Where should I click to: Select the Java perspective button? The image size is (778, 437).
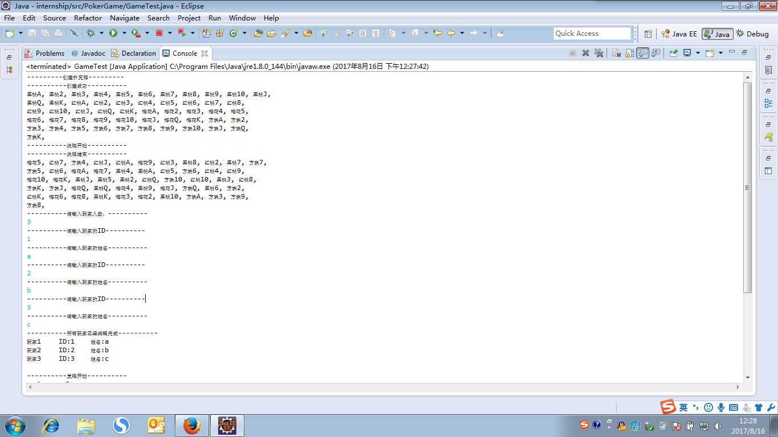click(x=717, y=34)
